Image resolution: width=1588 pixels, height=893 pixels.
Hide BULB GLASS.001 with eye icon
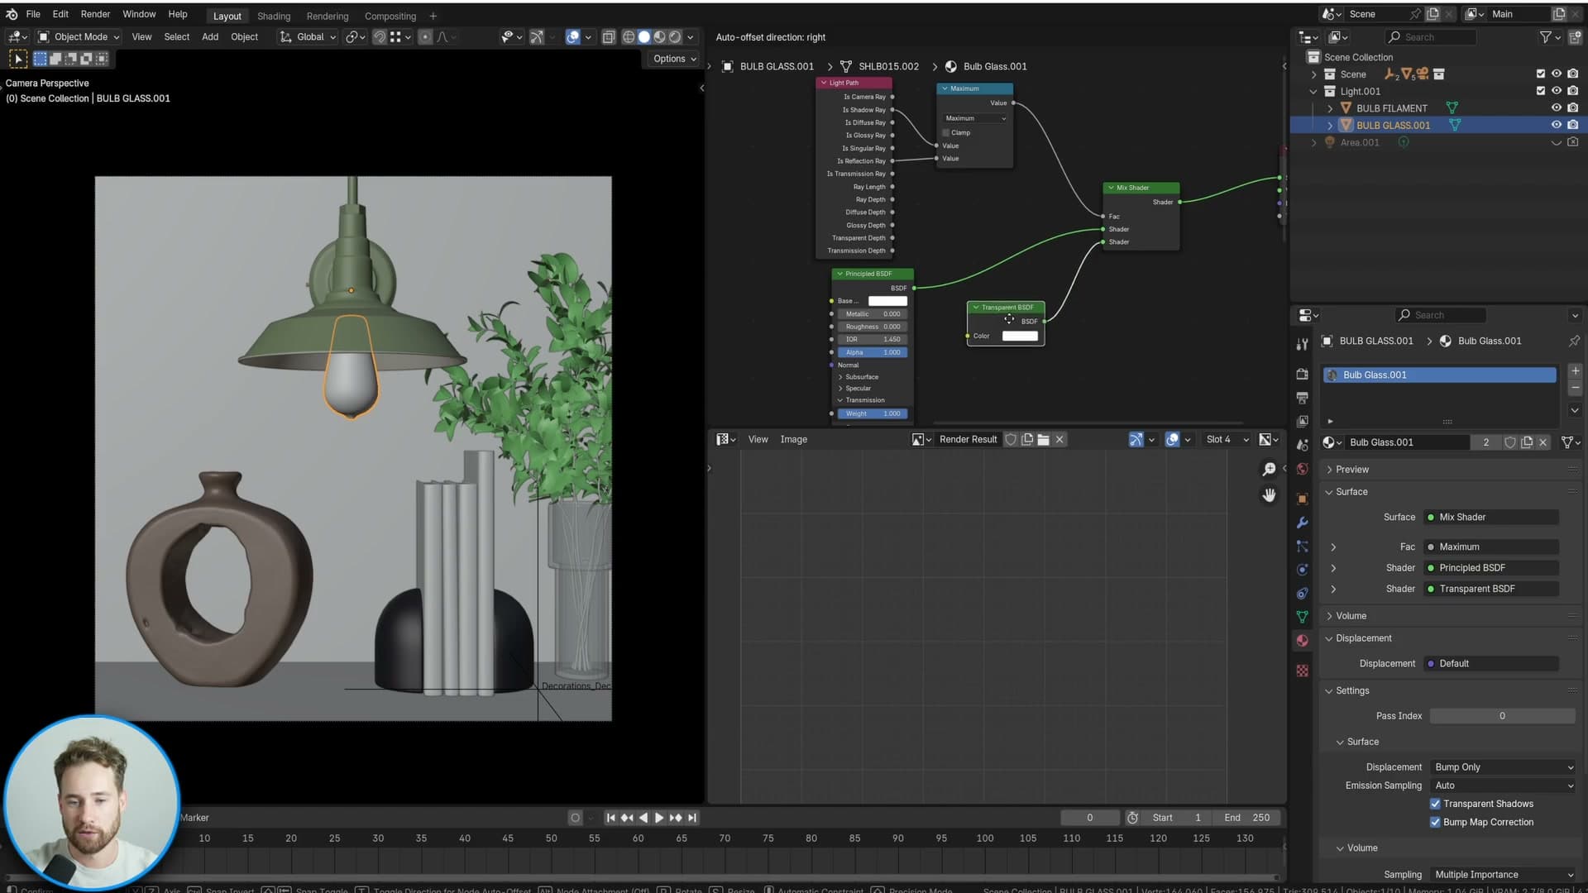coord(1556,125)
